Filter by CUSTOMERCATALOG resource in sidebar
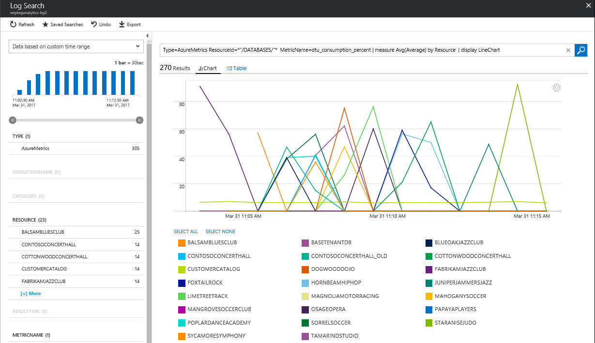The height and width of the screenshot is (343, 595). [76, 268]
